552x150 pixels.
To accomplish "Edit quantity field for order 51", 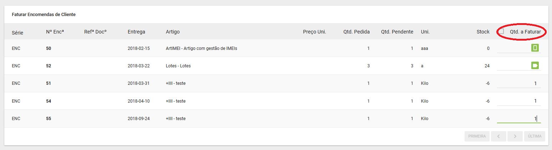I will click(x=519, y=83).
